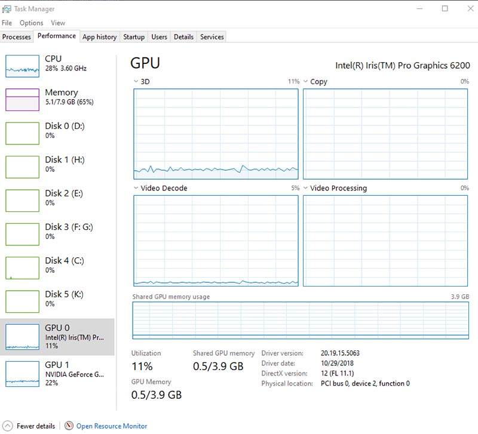Click the Video Processing utilization graph
478x434 pixels.
tap(385, 241)
